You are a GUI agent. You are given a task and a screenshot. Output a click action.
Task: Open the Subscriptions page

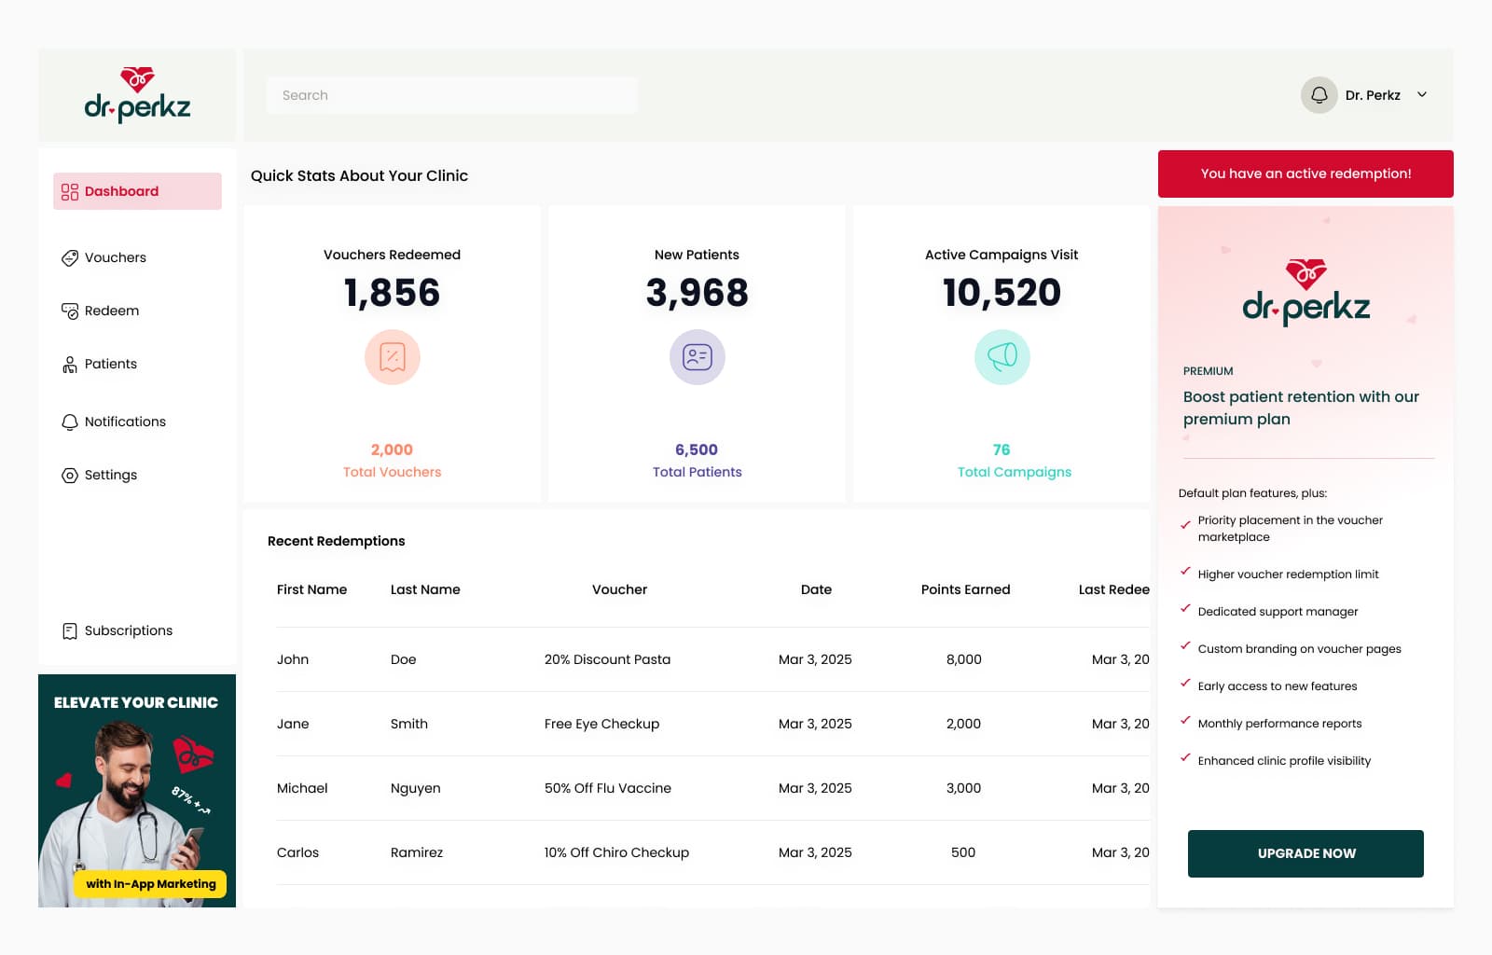128,630
